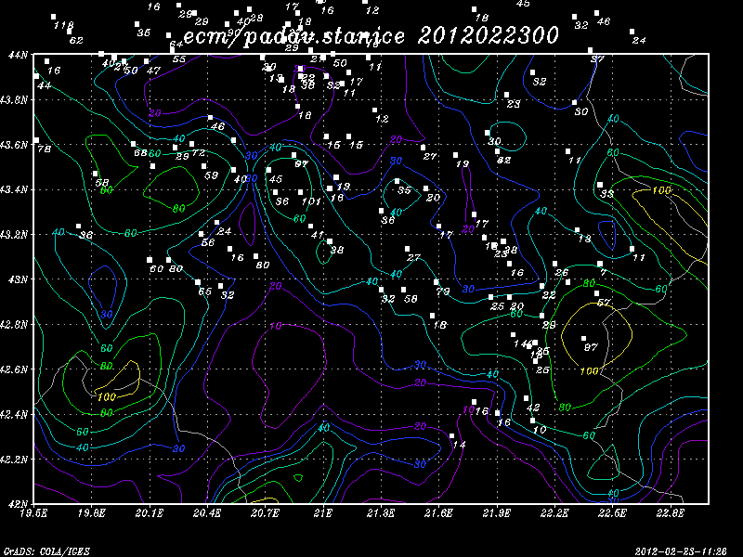Click the 43.4N latitude axis label
The image size is (743, 557).
point(14,189)
